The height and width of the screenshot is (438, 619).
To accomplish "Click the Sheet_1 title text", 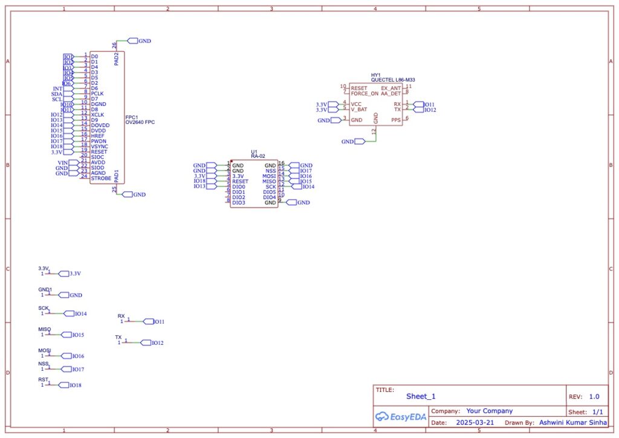I will tap(420, 396).
